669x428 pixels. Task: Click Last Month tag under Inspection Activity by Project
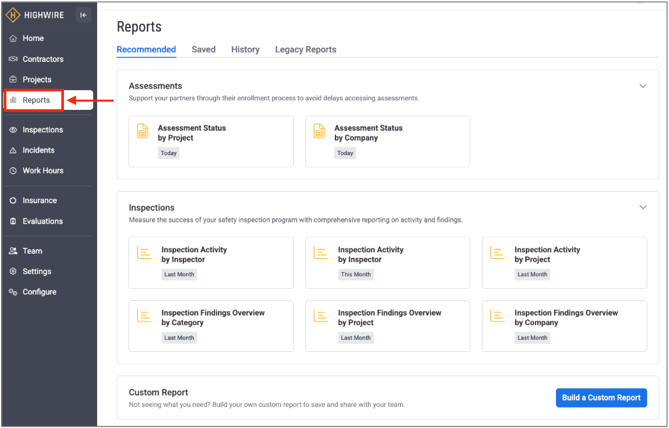[532, 275]
